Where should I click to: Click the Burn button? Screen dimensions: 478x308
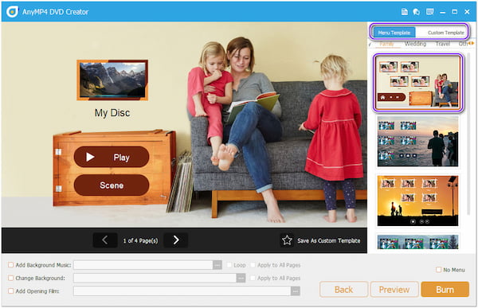coord(445,289)
